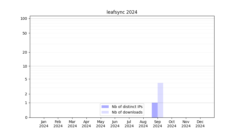
Task: Click the 'Jan 2024' x-axis label
Action: [44, 124]
